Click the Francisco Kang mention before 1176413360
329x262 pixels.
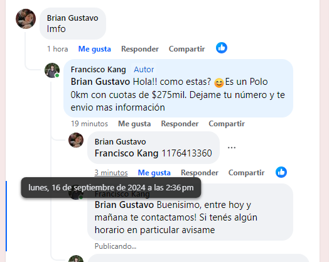tap(127, 153)
